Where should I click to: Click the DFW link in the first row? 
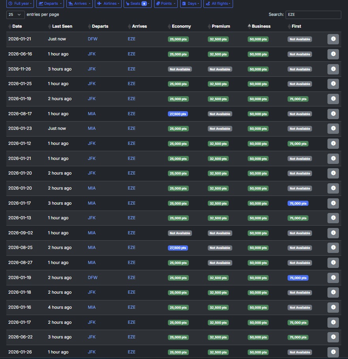(92, 39)
